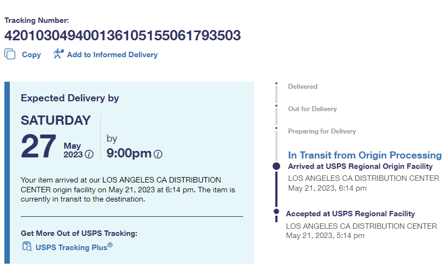Click info icon next to May 2023

click(89, 154)
